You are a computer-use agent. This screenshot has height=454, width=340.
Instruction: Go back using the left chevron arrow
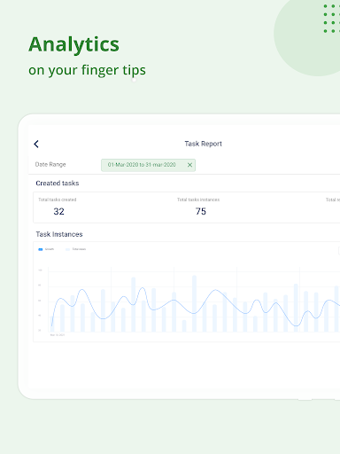tap(36, 144)
